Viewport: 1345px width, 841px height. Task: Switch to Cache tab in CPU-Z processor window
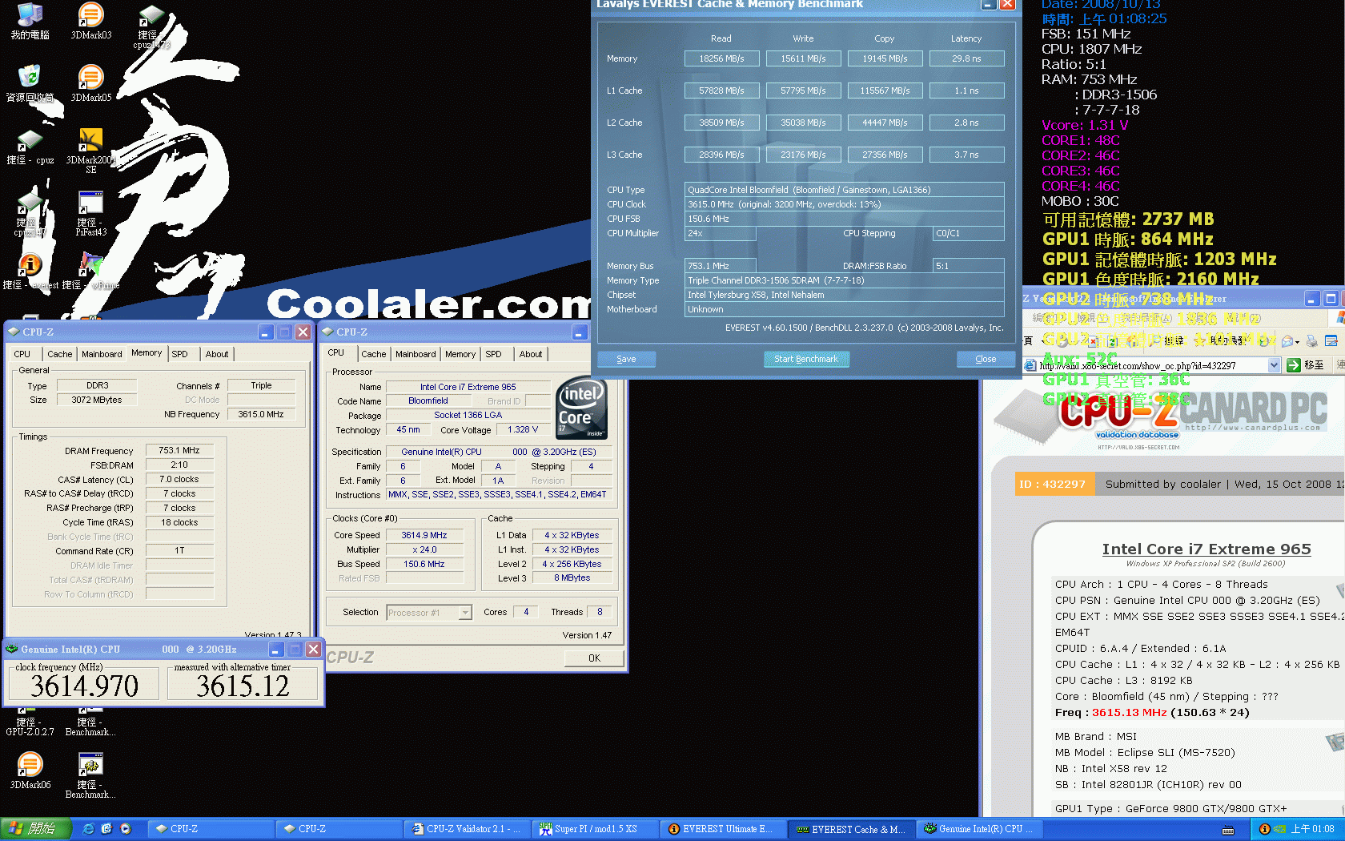pos(373,354)
